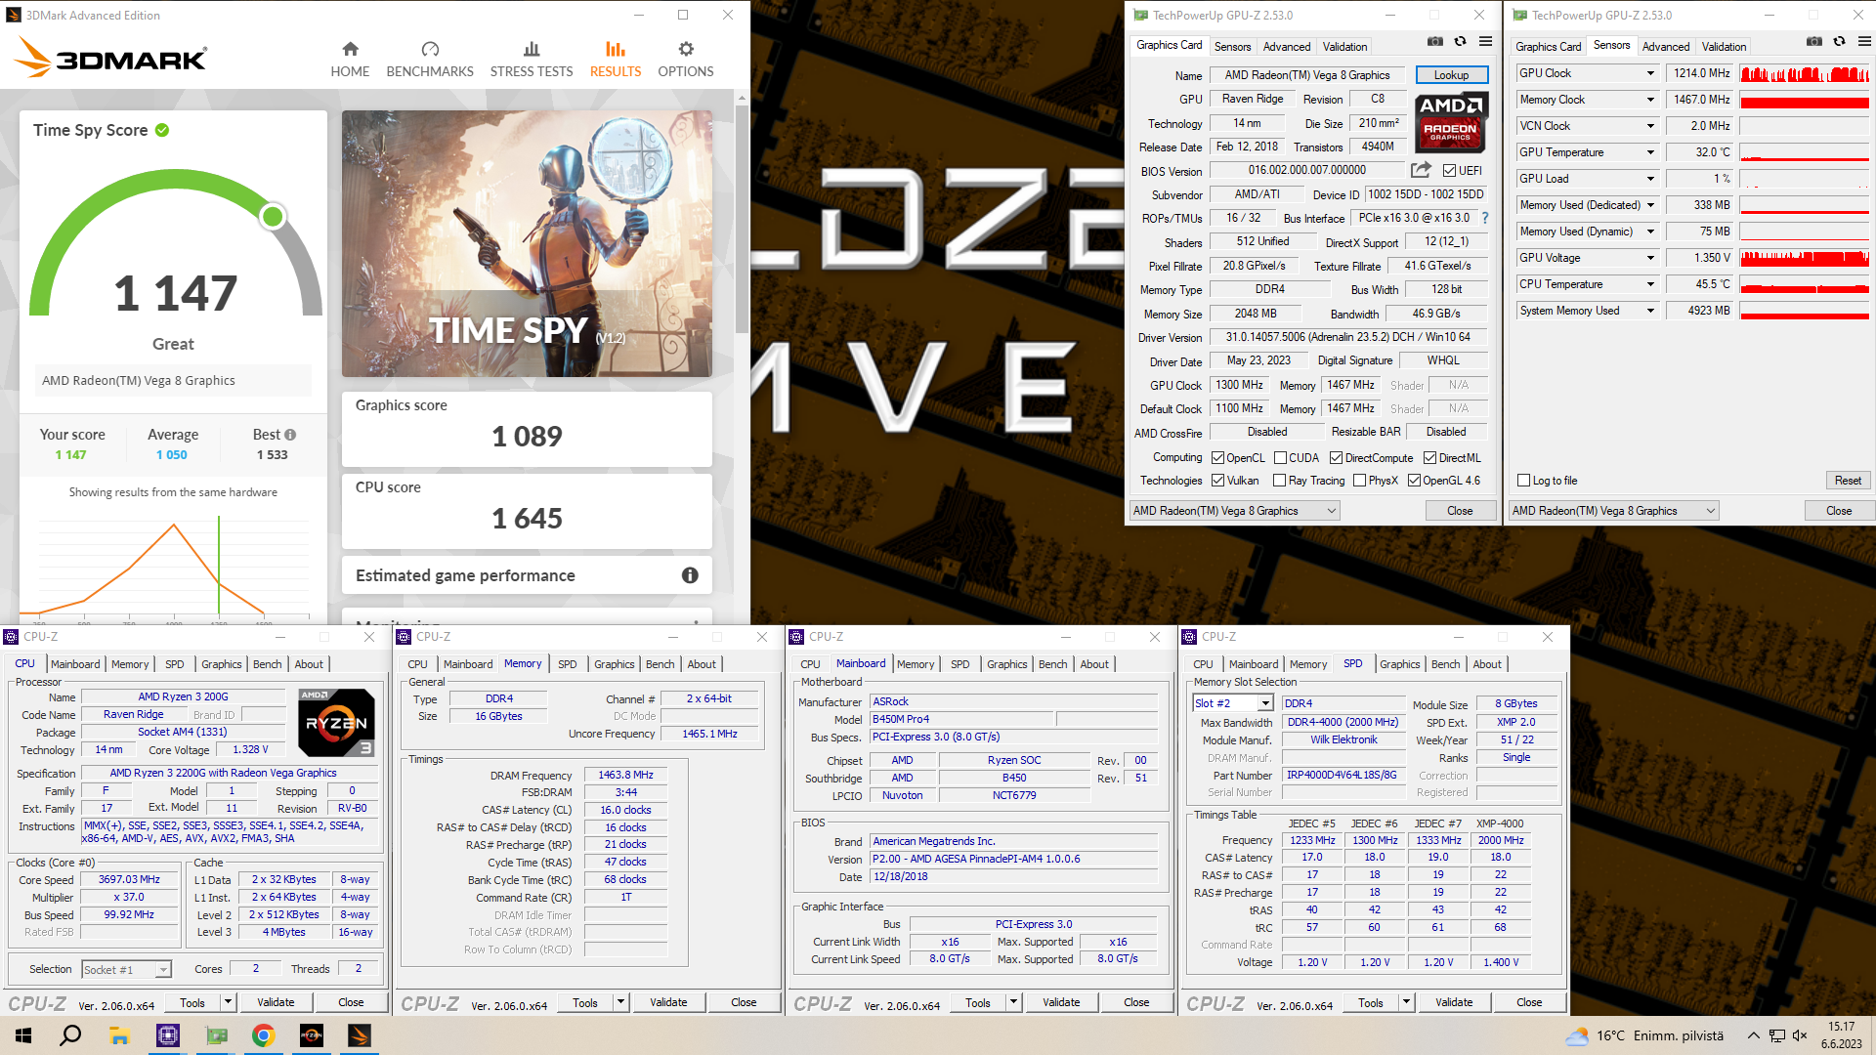Open BENCHMARKS gauge icon in 3DMark
This screenshot has height=1055, width=1876.
(x=430, y=49)
